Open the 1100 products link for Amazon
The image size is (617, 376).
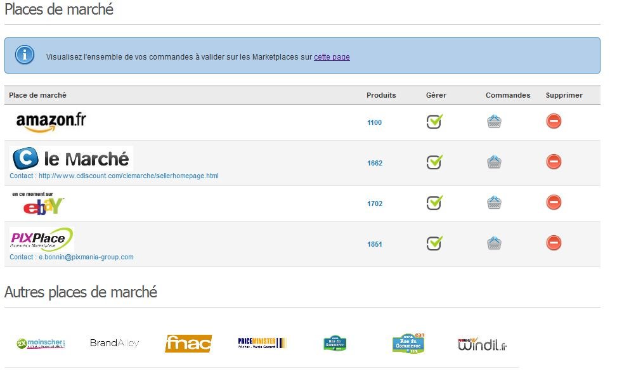point(374,122)
